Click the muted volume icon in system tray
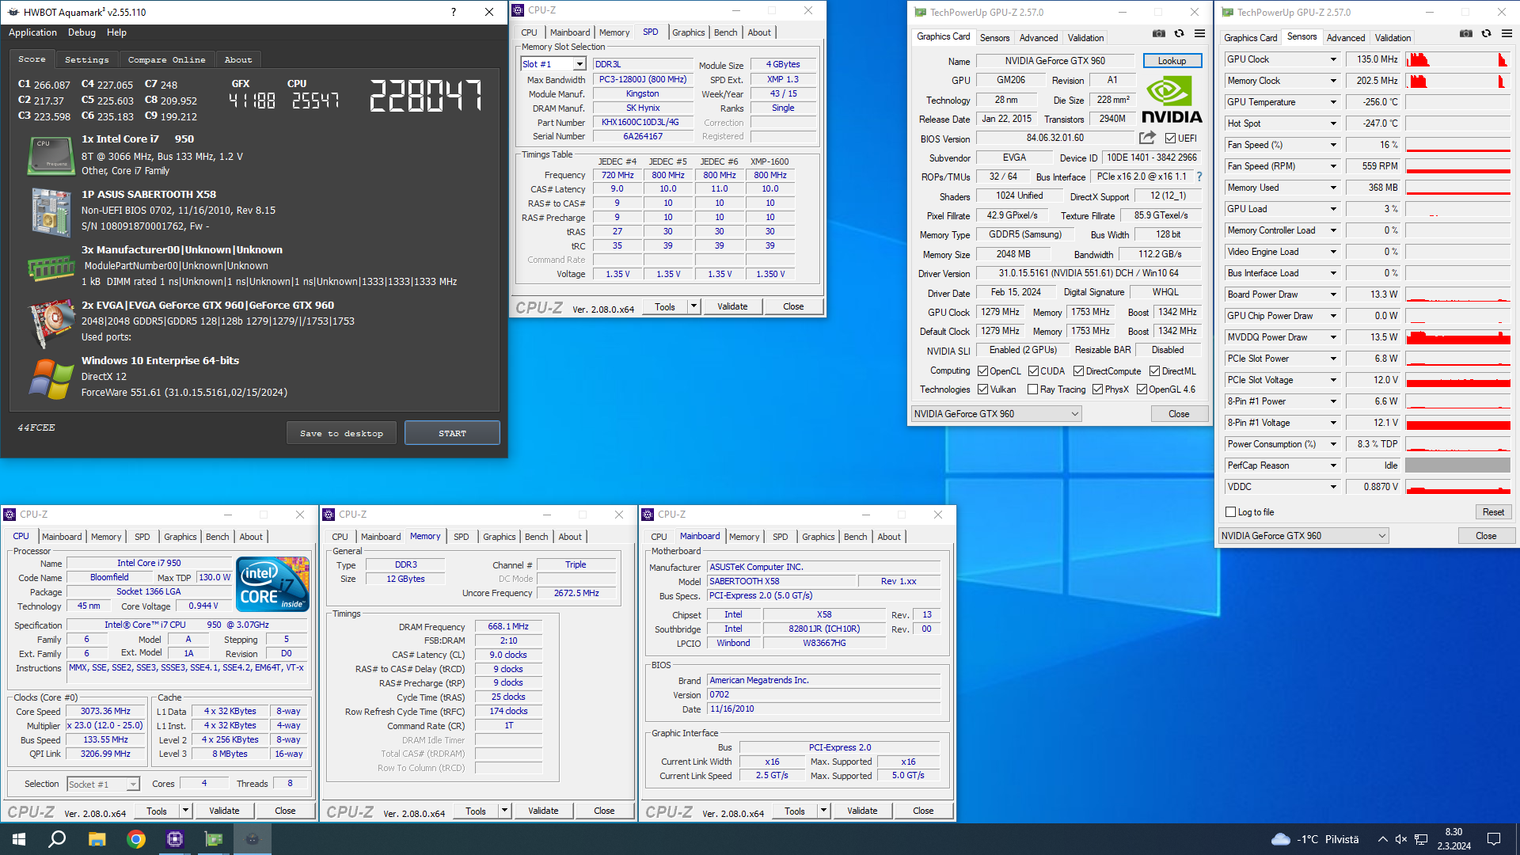 point(1400,839)
